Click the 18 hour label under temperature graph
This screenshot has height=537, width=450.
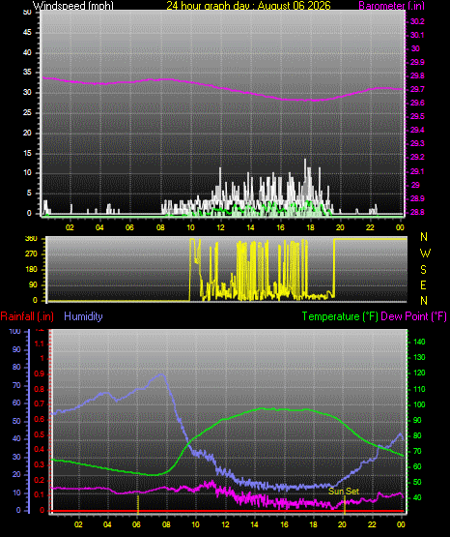click(313, 524)
